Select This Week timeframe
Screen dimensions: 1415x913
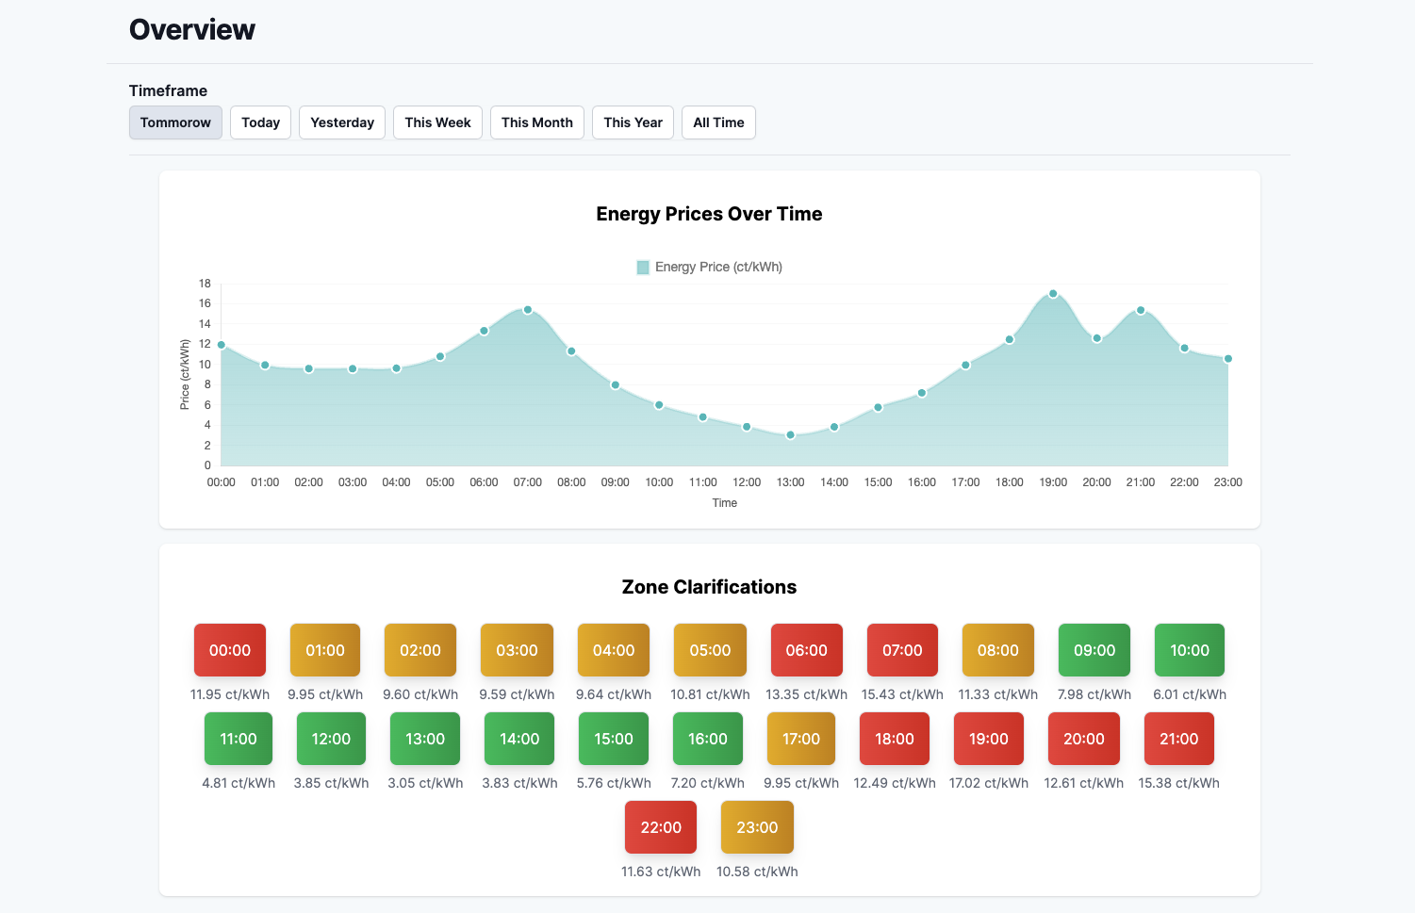(437, 122)
